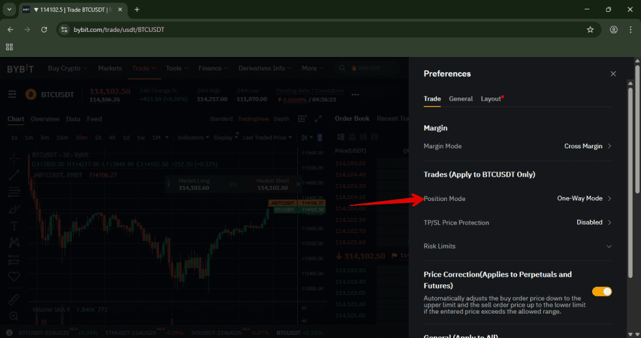
Task: Select the Trade preferences tab
Action: [x=432, y=99]
